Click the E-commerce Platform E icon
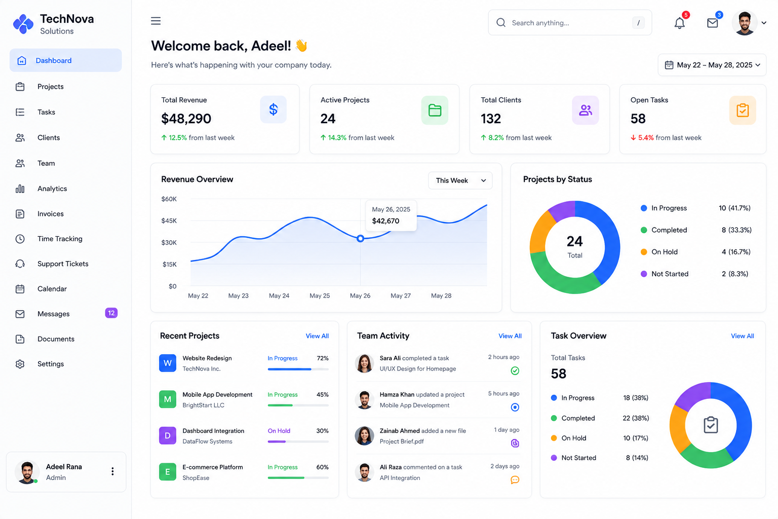 tap(168, 472)
